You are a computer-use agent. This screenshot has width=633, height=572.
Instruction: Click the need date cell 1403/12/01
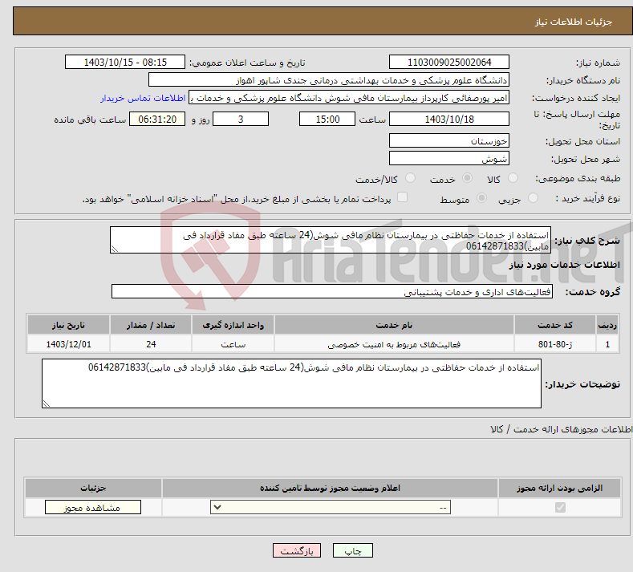click(68, 344)
